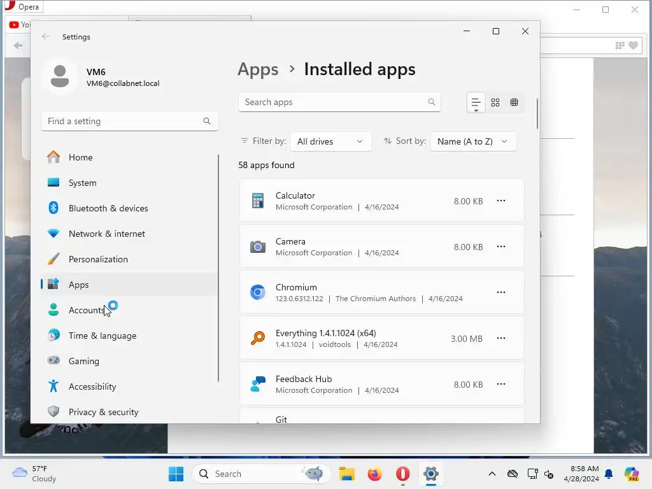Click the taskbar Search box

click(x=261, y=474)
